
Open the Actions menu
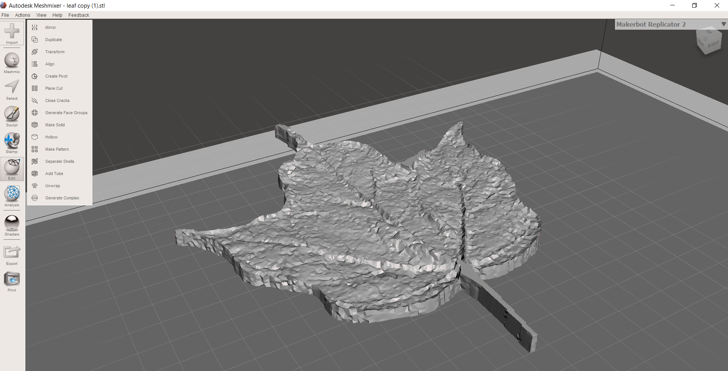point(22,15)
